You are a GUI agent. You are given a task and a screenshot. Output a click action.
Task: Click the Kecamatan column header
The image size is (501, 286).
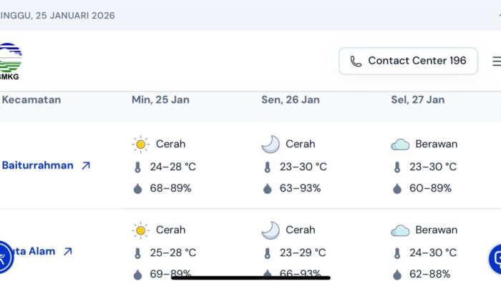tap(31, 100)
